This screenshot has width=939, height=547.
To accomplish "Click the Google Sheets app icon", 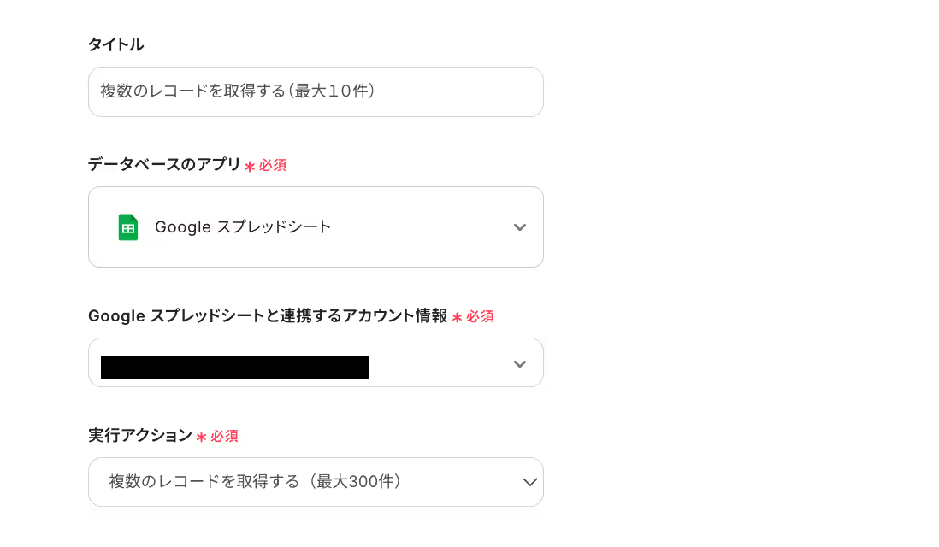I will 128,227.
